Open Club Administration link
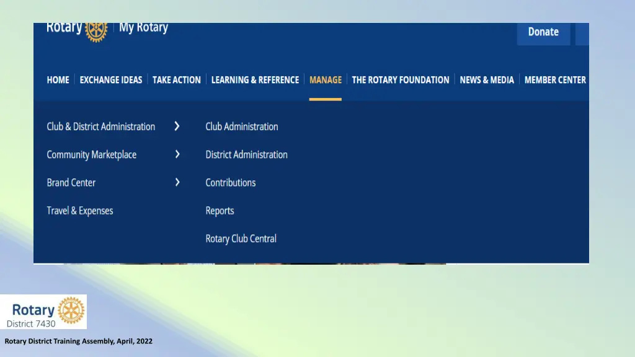 click(x=242, y=126)
